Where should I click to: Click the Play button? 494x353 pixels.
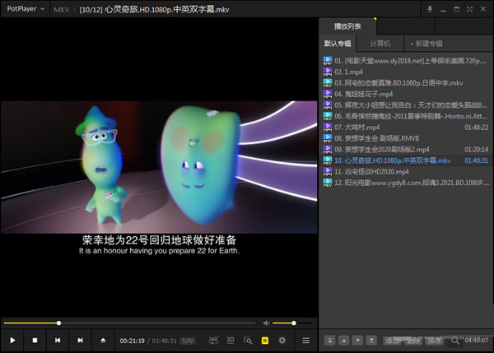pos(13,340)
